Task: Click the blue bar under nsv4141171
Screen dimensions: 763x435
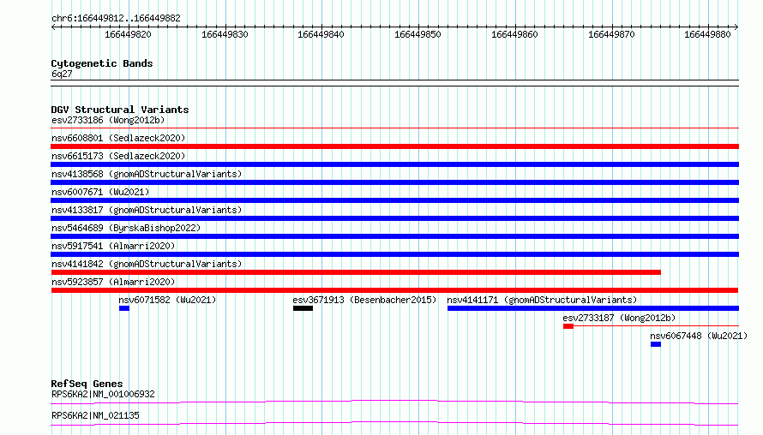Action: 592,308
